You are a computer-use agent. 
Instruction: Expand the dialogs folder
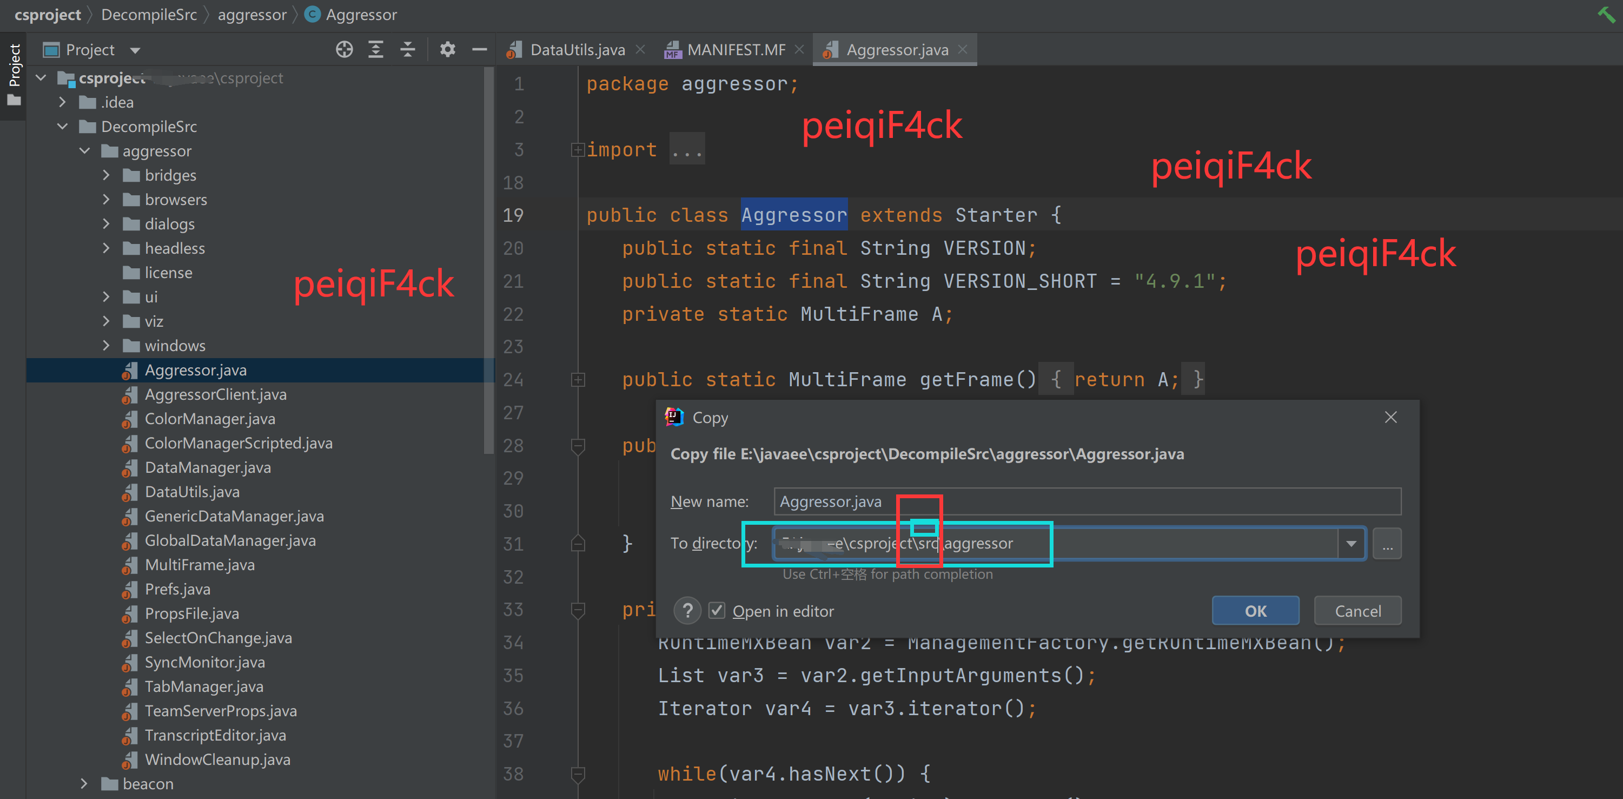click(x=107, y=224)
